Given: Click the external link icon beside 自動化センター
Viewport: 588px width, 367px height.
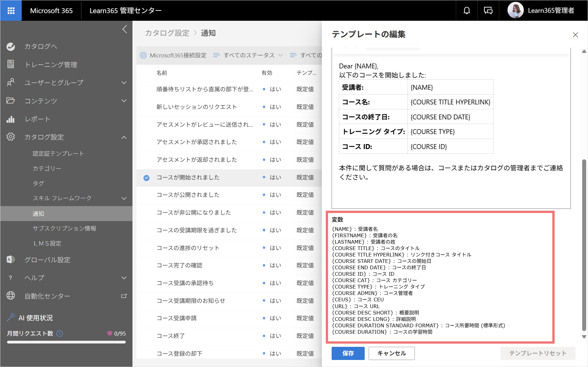Looking at the screenshot, I should coord(124,296).
